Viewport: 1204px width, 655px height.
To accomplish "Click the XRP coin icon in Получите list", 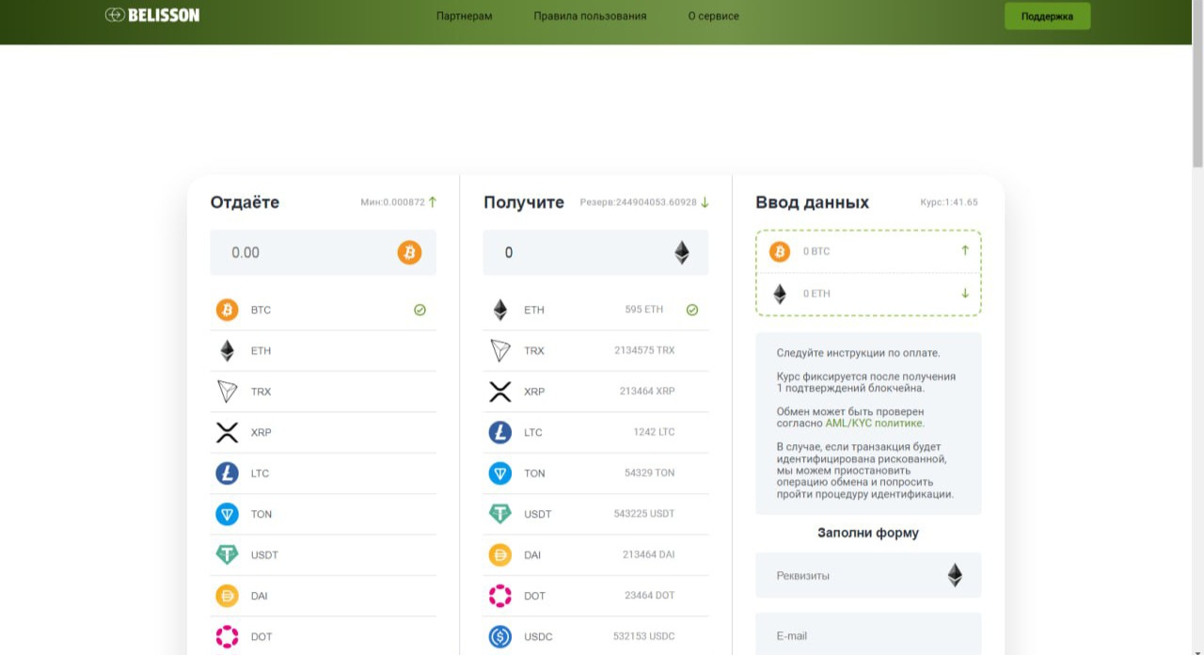I will (x=500, y=391).
